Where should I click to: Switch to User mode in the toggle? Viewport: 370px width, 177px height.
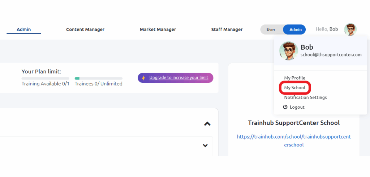tap(271, 29)
